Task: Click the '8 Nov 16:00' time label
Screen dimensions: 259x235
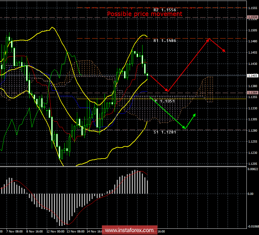Action: (x=35, y=232)
